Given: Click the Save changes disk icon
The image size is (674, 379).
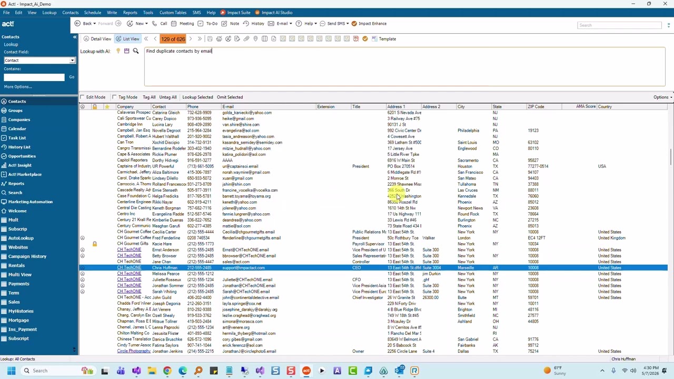Looking at the screenshot, I should pos(210,39).
